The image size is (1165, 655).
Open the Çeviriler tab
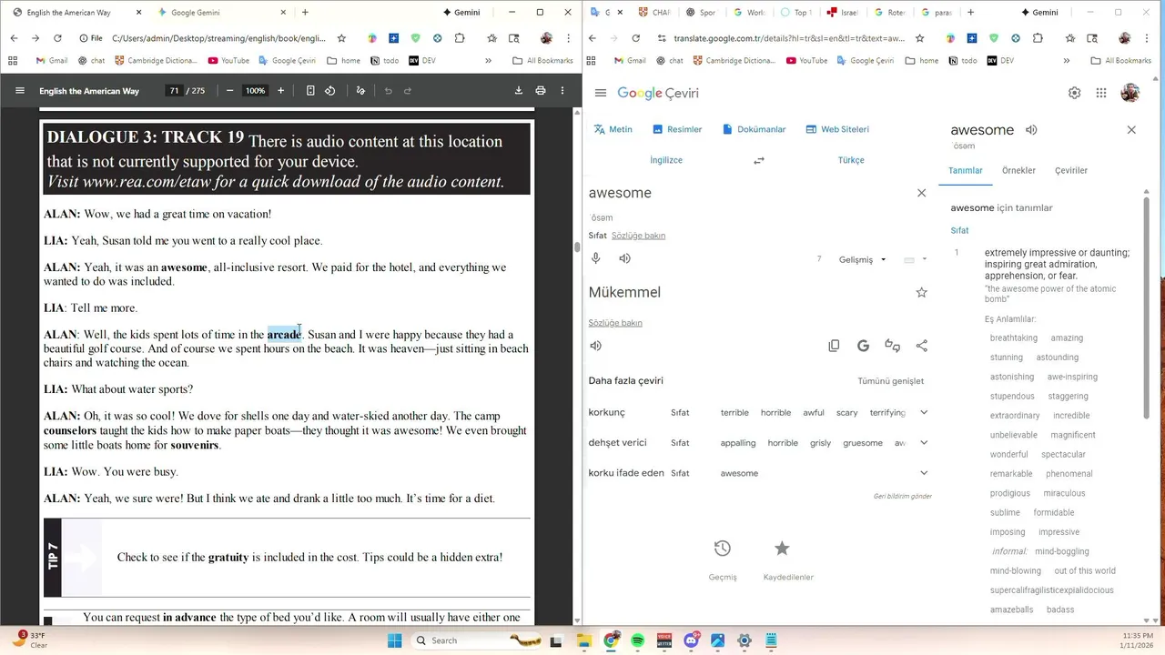[1071, 170]
